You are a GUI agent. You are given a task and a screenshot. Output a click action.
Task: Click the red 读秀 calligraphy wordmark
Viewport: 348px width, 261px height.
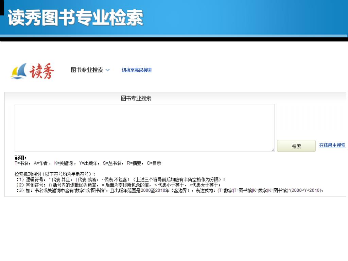42,71
